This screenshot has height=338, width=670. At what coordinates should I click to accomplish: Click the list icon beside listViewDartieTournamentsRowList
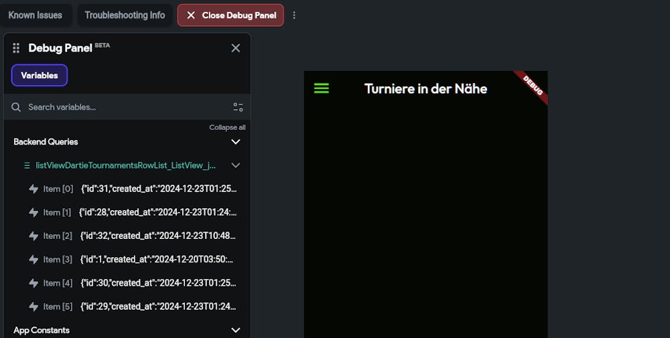point(27,165)
